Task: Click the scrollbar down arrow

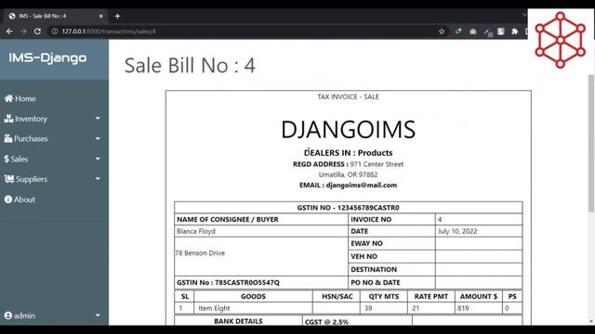Action: (x=591, y=322)
